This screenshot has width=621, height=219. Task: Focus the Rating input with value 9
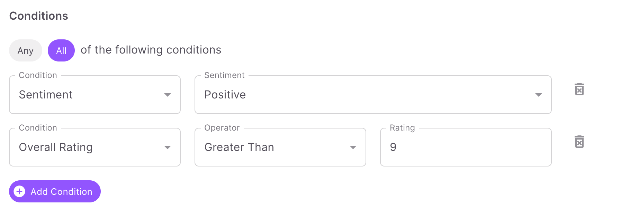tap(466, 147)
